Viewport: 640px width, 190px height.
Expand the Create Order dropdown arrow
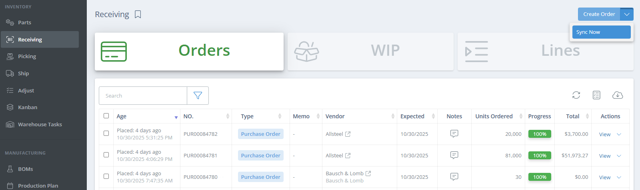pos(627,14)
